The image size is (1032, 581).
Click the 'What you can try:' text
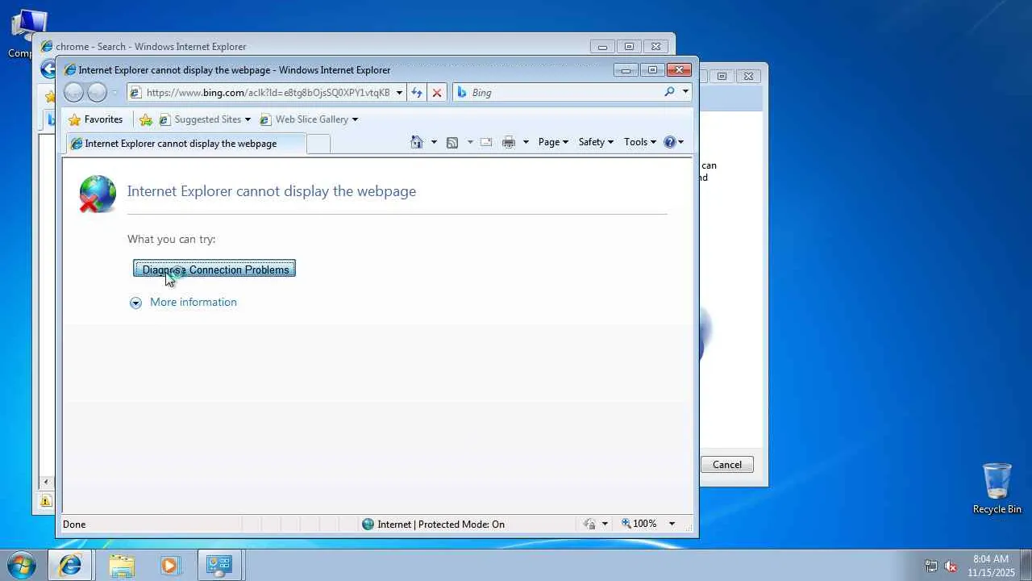point(171,239)
